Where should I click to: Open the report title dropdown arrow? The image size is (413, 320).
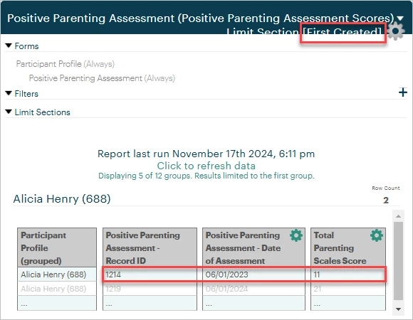(400, 18)
